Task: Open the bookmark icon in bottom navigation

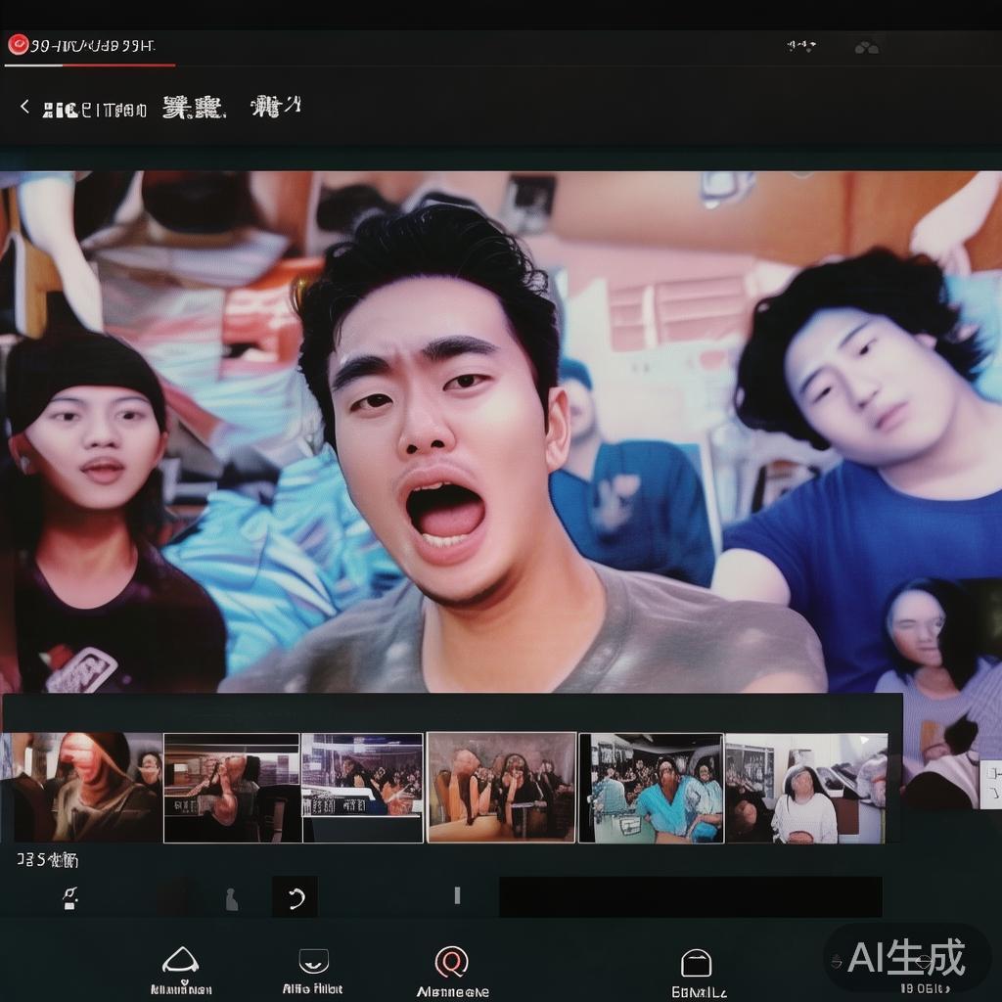Action: [x=314, y=959]
